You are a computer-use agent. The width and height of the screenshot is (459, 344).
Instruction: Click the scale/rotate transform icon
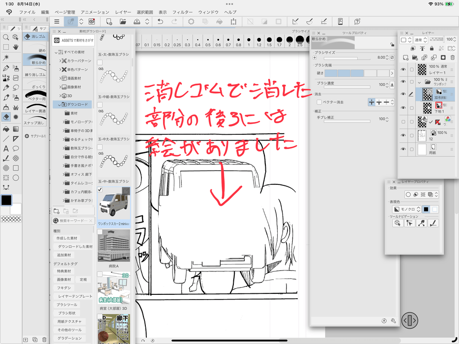pos(233,21)
